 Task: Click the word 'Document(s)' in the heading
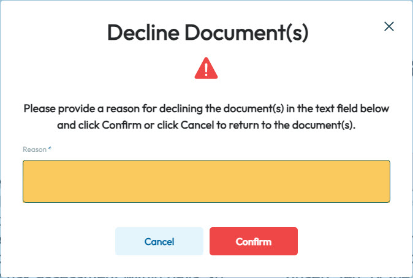pyautogui.click(x=246, y=32)
